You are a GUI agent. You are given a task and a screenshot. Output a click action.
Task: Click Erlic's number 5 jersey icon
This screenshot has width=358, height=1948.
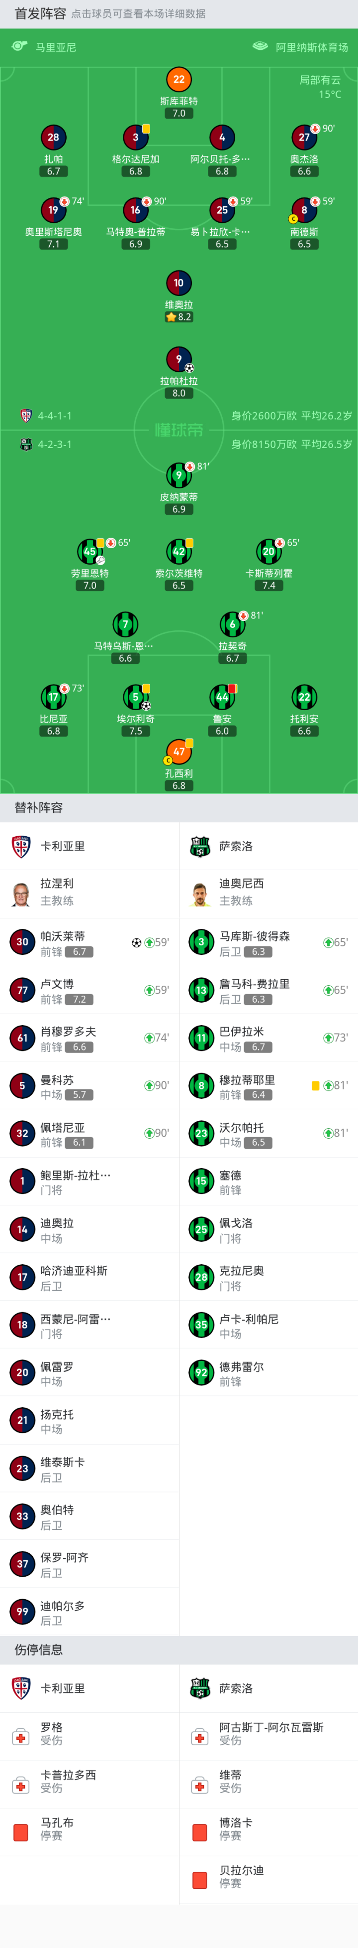[136, 697]
